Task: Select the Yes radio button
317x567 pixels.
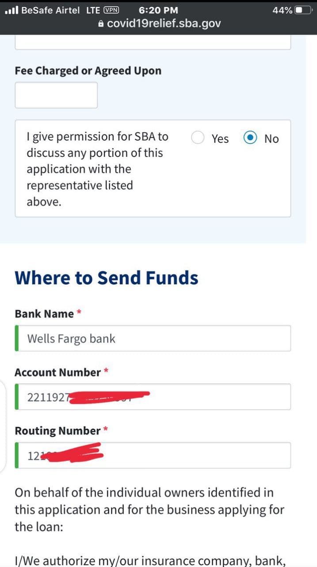Action: [198, 138]
